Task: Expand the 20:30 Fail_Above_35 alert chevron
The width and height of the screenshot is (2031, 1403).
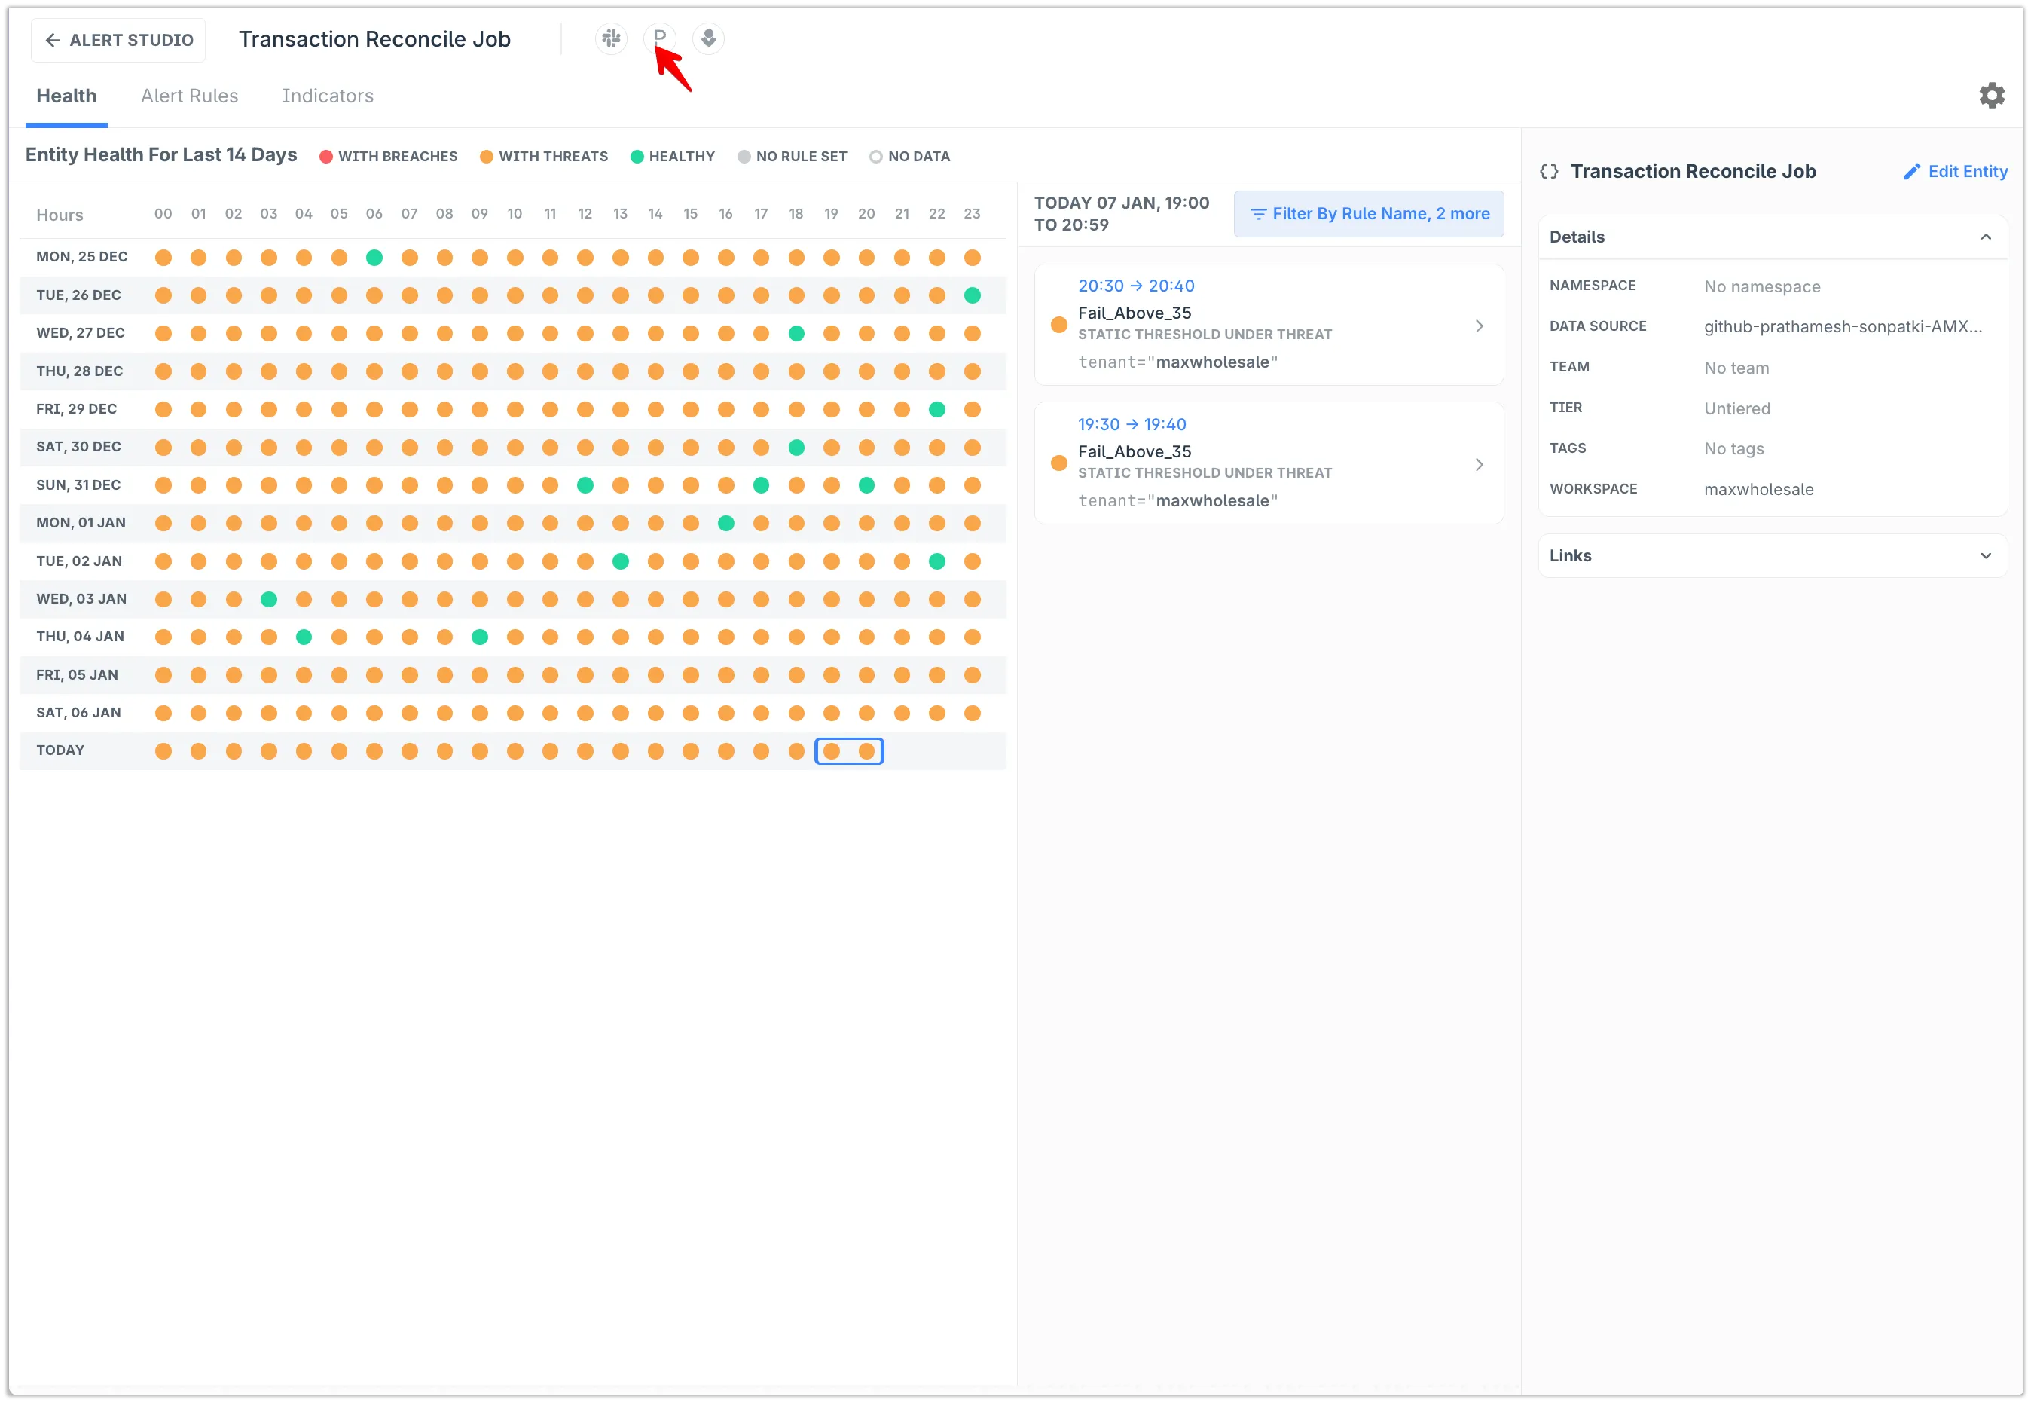Action: coord(1479,326)
